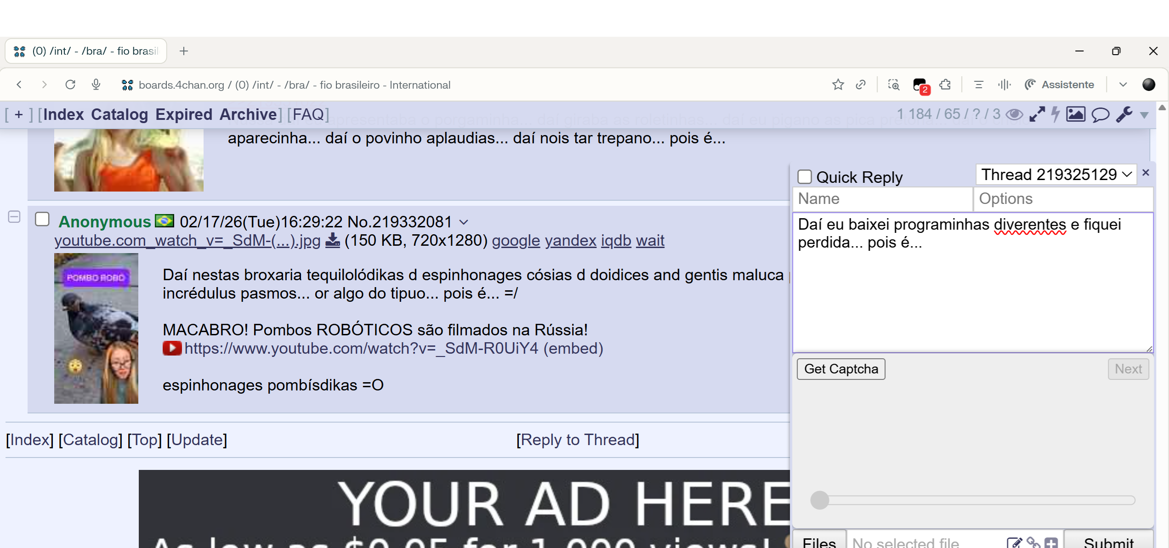Open the gallery picture icon in header
The width and height of the screenshot is (1169, 548).
tap(1076, 114)
